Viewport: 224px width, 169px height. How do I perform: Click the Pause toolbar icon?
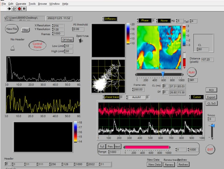pos(24,9)
